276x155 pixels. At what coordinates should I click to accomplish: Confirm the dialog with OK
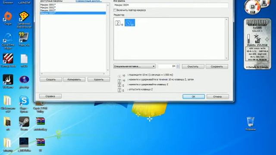click(x=194, y=96)
